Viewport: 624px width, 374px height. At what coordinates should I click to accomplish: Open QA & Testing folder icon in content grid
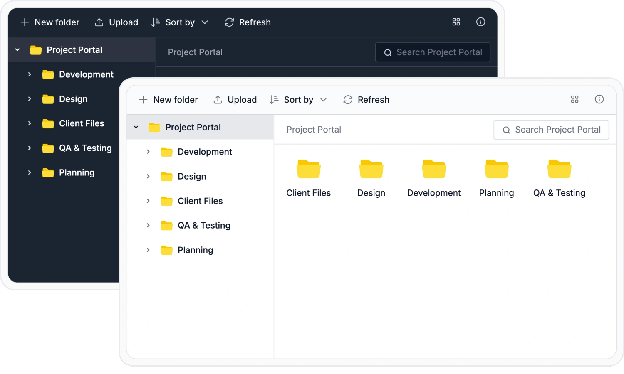pos(559,169)
